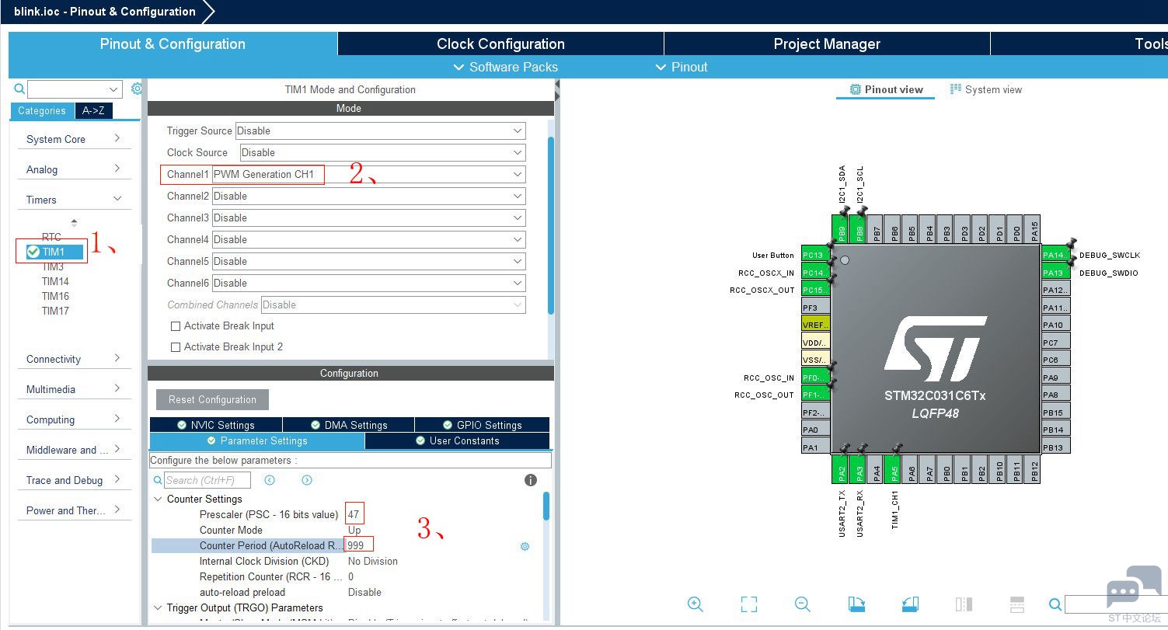This screenshot has height=630, width=1168.
Task: Switch to System view
Action: pos(986,89)
